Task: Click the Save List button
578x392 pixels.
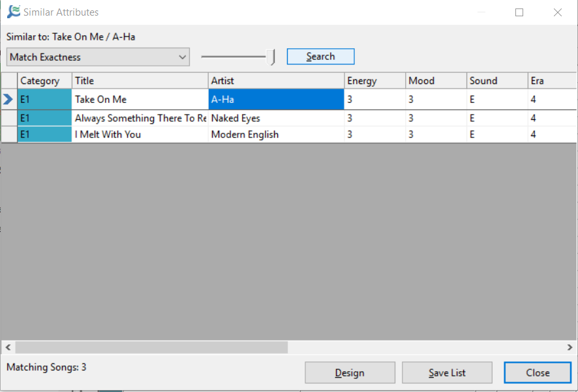Action: (x=447, y=372)
